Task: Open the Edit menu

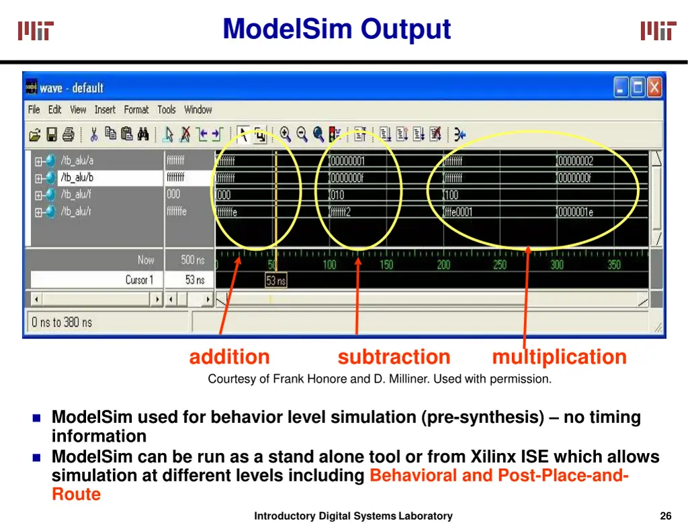Action: pos(54,109)
